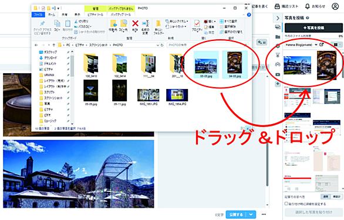Click the photo panel icon in sidebar strip
344x220 pixels.
278,27
